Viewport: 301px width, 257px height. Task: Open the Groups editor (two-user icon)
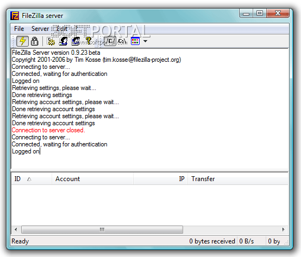click(x=76, y=41)
